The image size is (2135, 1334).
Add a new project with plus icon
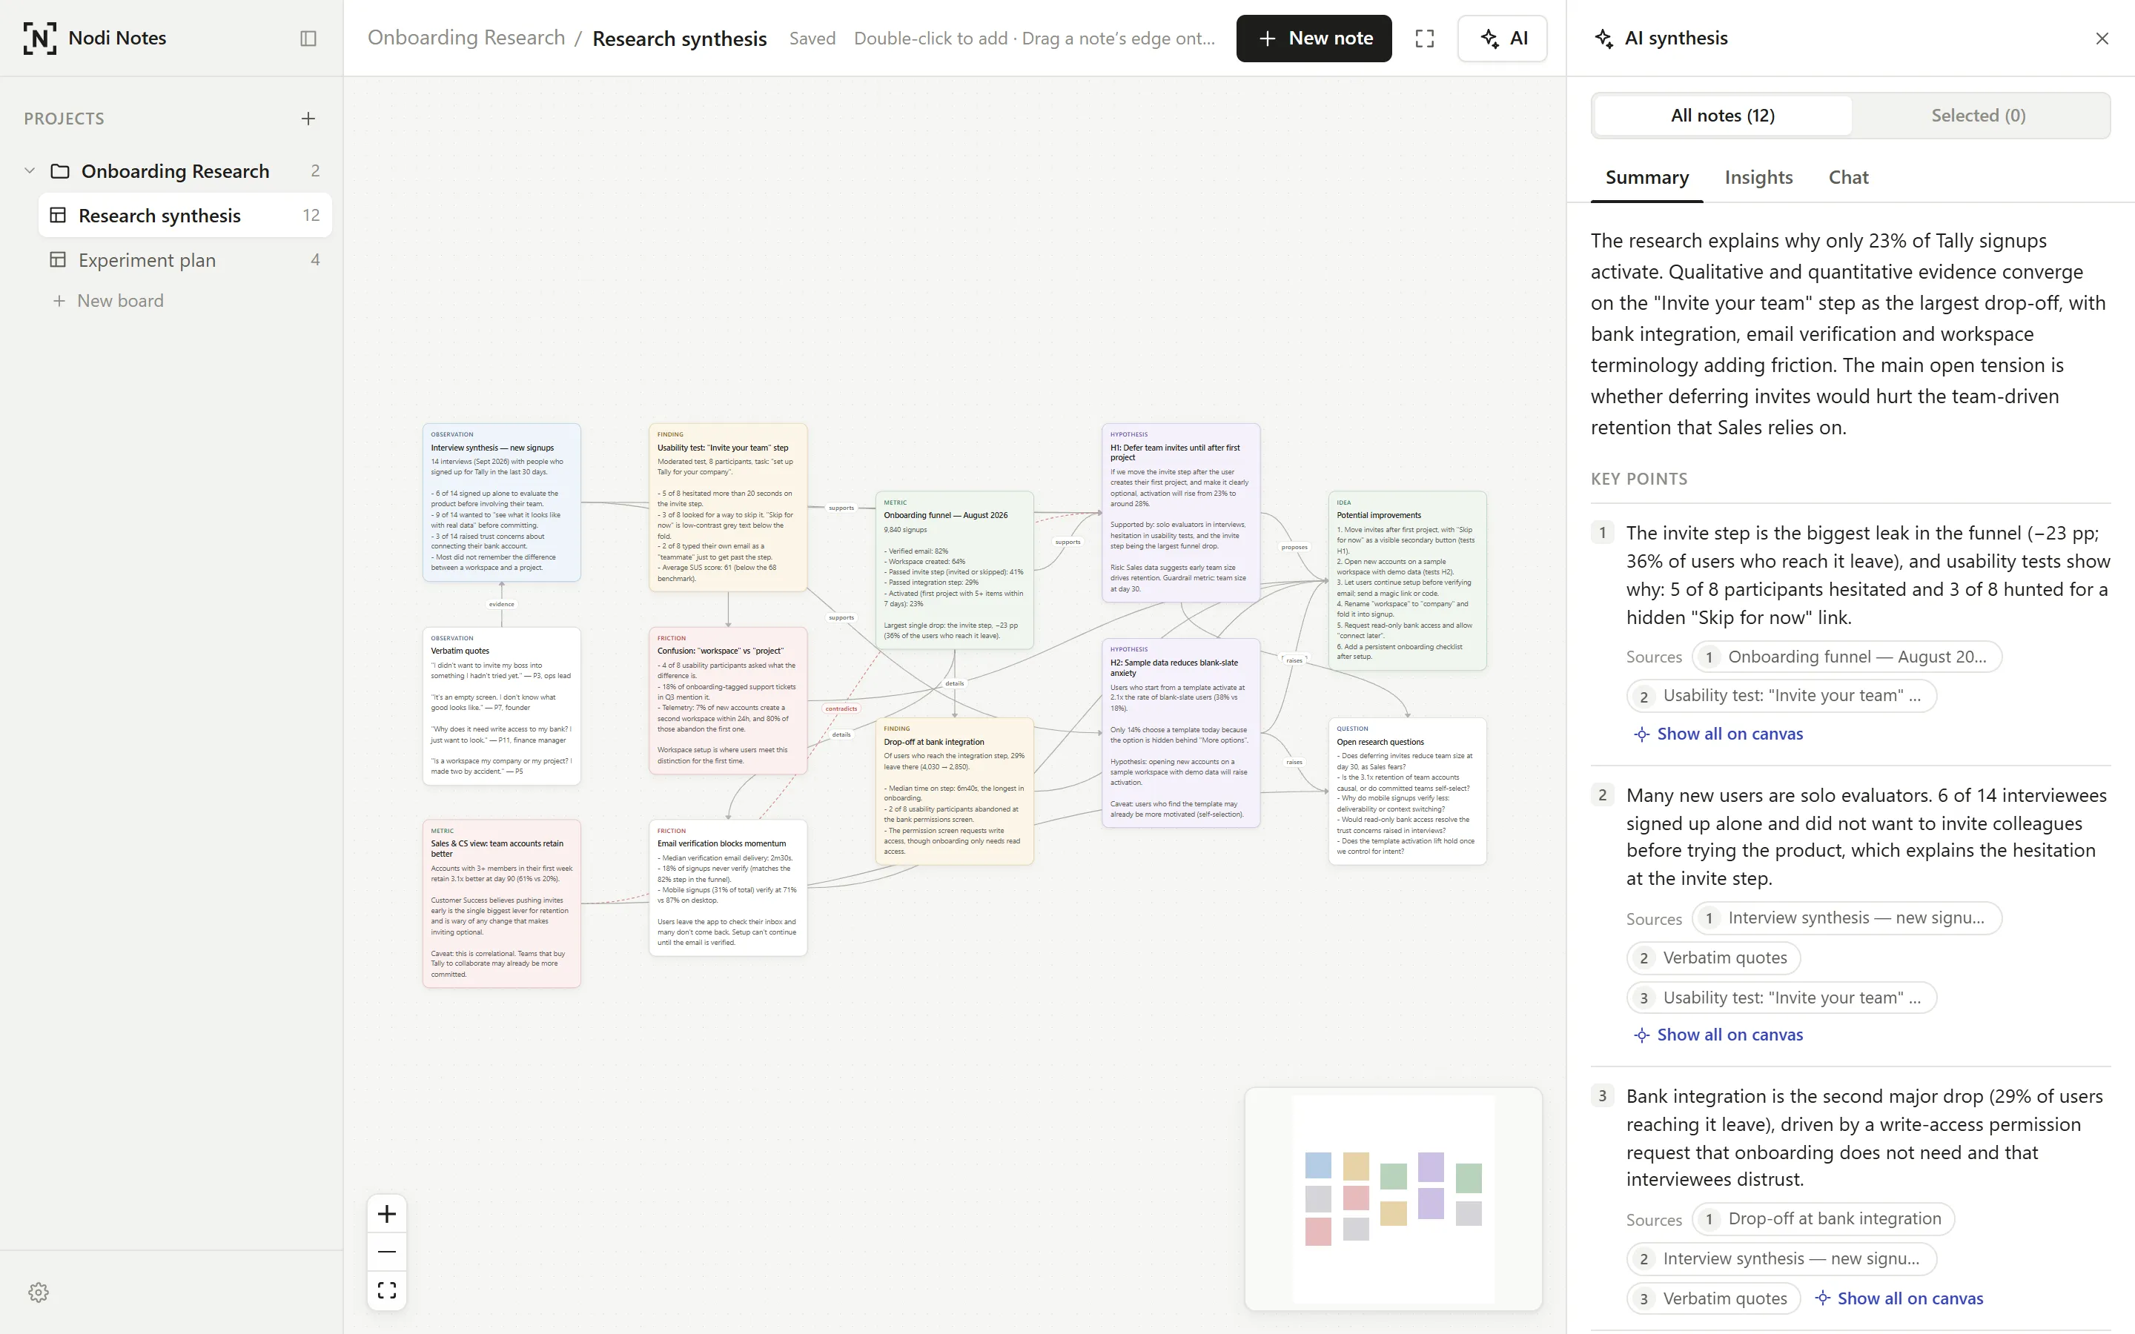(x=308, y=119)
